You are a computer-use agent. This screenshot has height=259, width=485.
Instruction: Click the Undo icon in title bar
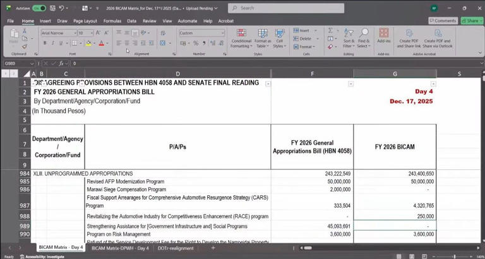61,8
